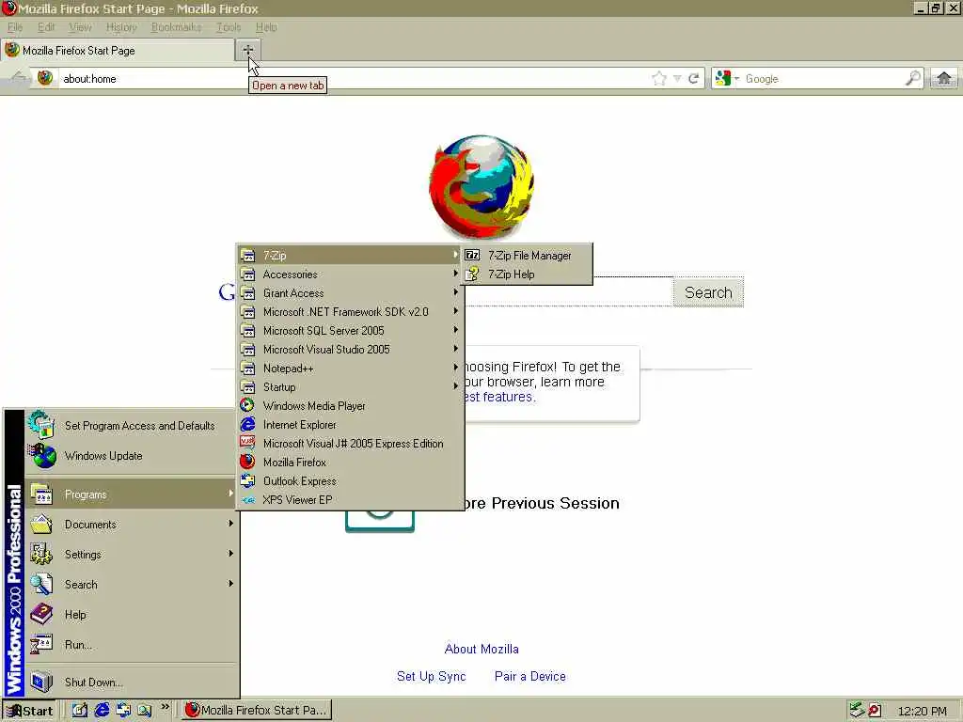963x722 pixels.
Task: Expand Microsoft SQL Server 2005 folder
Action: 350,331
